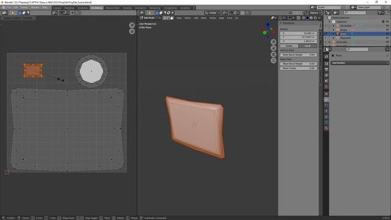The height and width of the screenshot is (220, 391).
Task: Open the 3D viewport editor type dropdown
Action: tap(142, 13)
